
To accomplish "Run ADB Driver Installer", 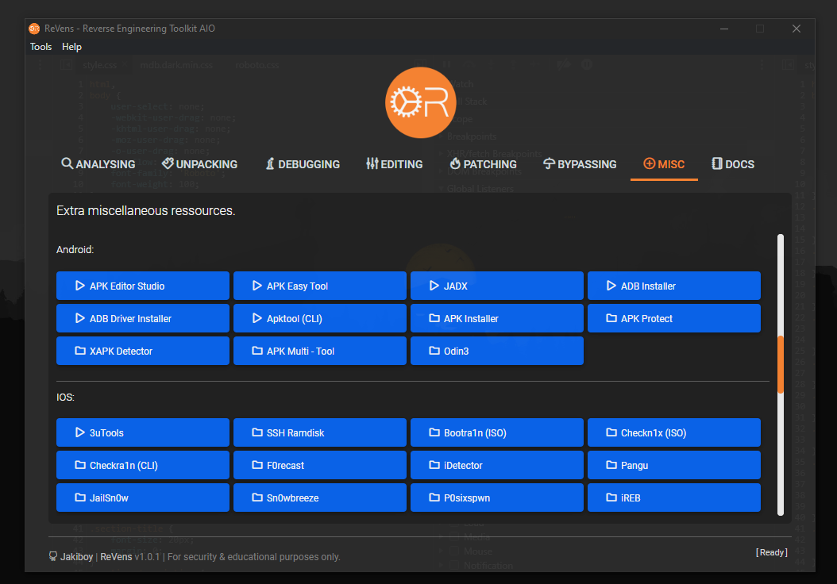I will click(x=142, y=318).
